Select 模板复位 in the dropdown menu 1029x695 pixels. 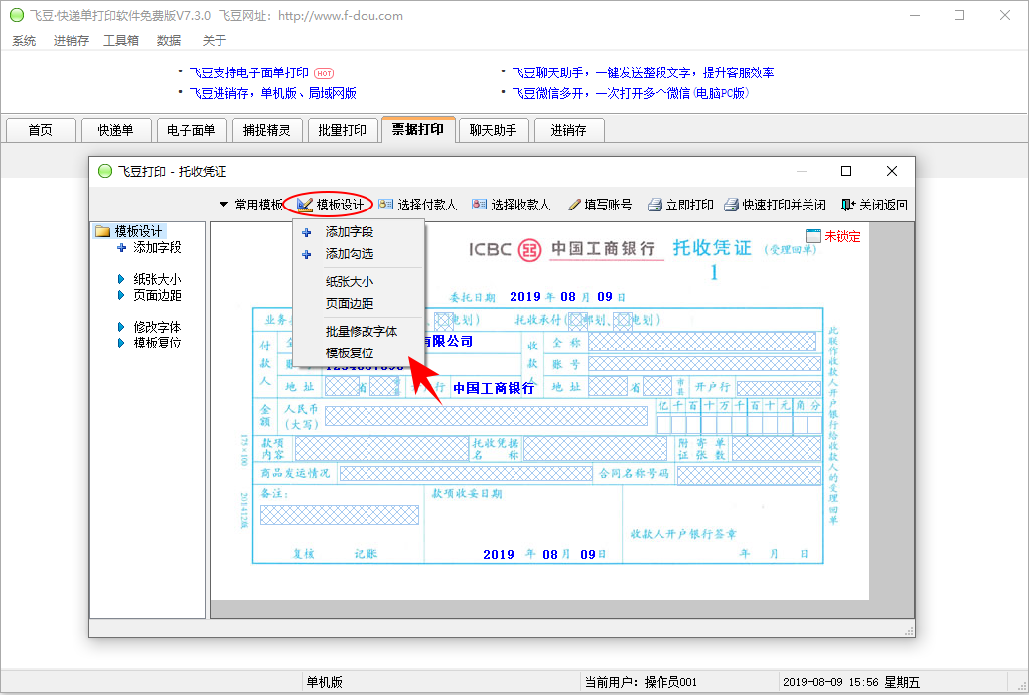click(x=359, y=353)
